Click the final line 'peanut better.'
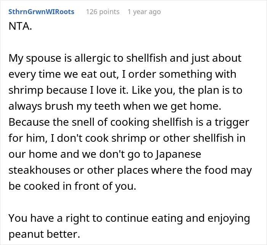 point(44,234)
